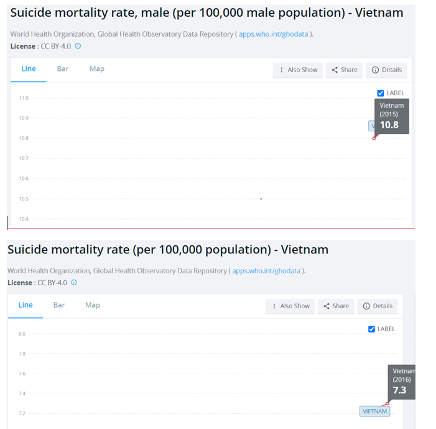Screen dimensions: 436x429
Task: Select the Line tab in the lower chart
Action: pyautogui.click(x=26, y=304)
